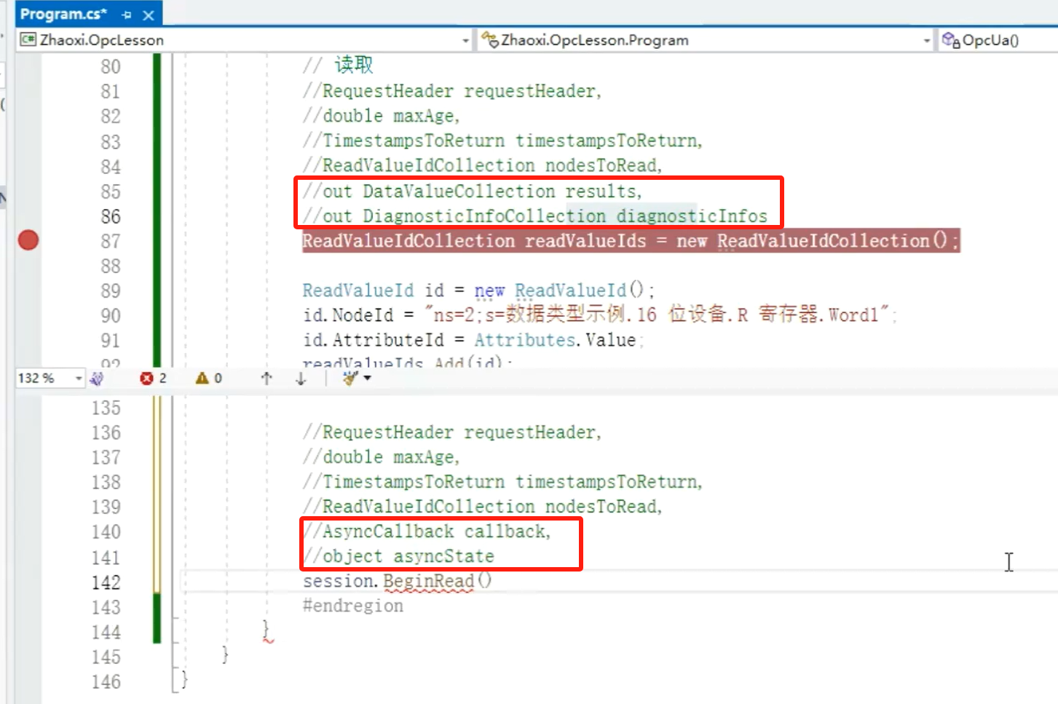Image resolution: width=1058 pixels, height=704 pixels.
Task: Click the red error count icon
Action: (x=147, y=378)
